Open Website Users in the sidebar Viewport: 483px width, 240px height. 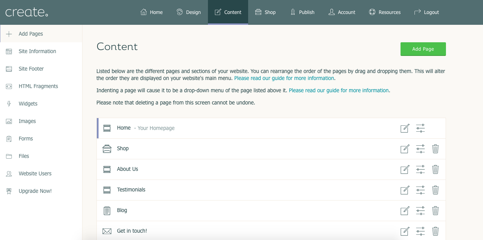41,173
